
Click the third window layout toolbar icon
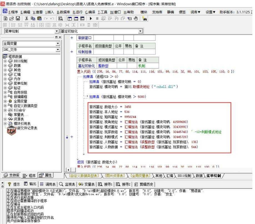[82, 19]
